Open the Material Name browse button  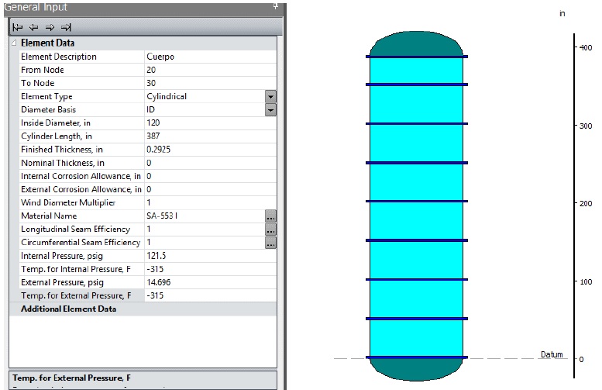click(x=270, y=216)
